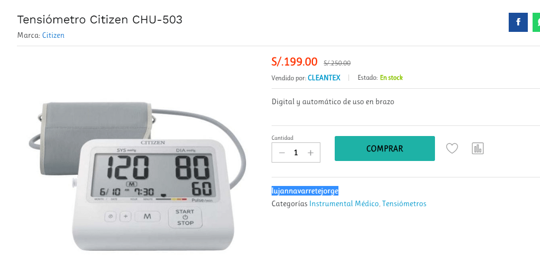Click the Cantidad label

282,138
